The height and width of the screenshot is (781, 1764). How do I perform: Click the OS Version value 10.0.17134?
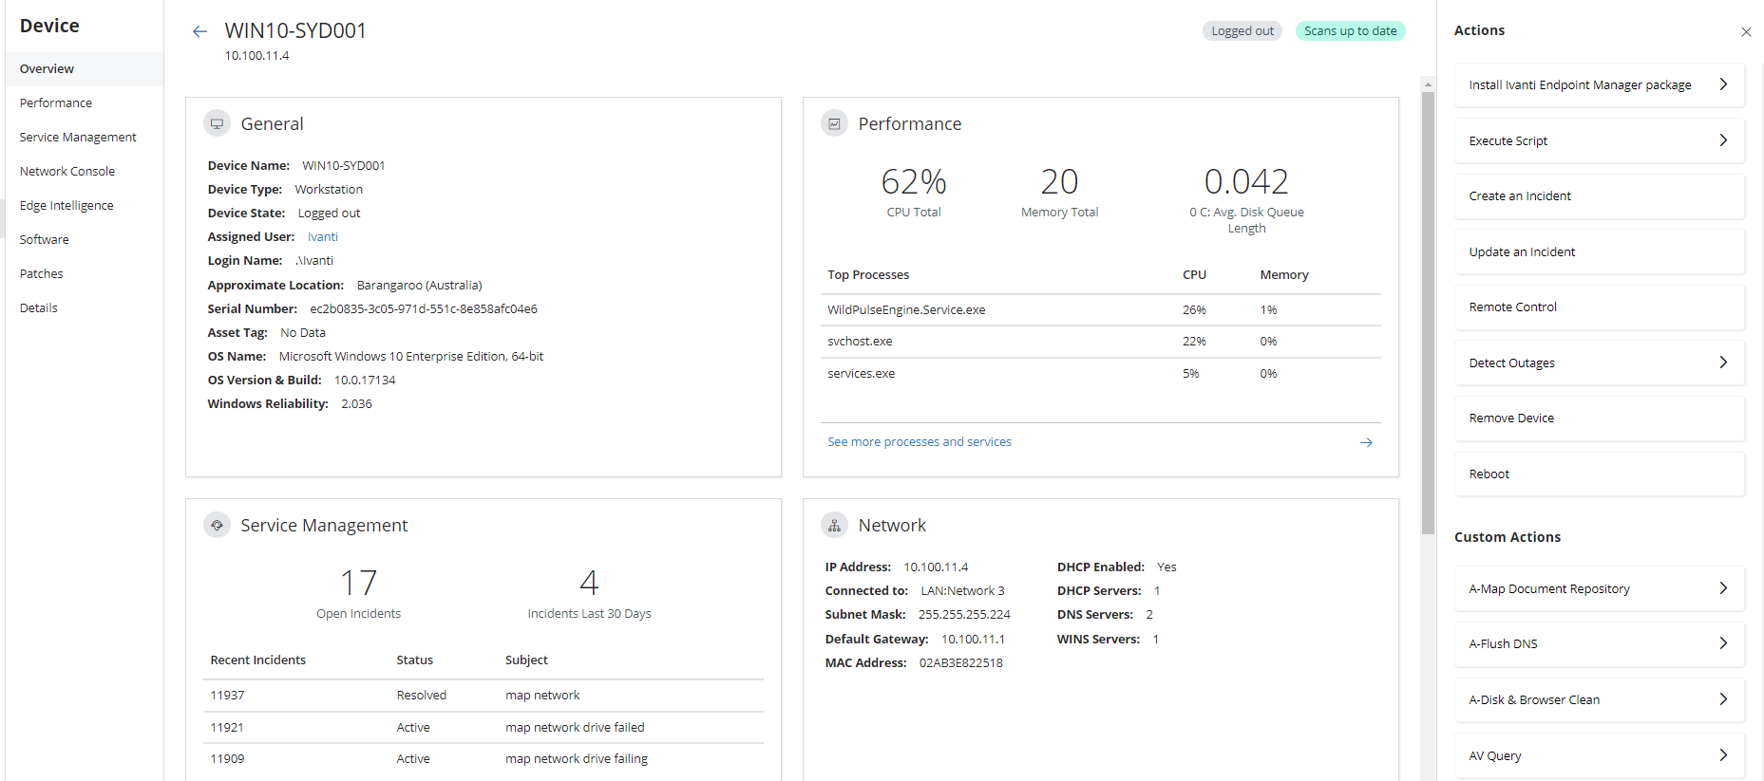coord(365,381)
